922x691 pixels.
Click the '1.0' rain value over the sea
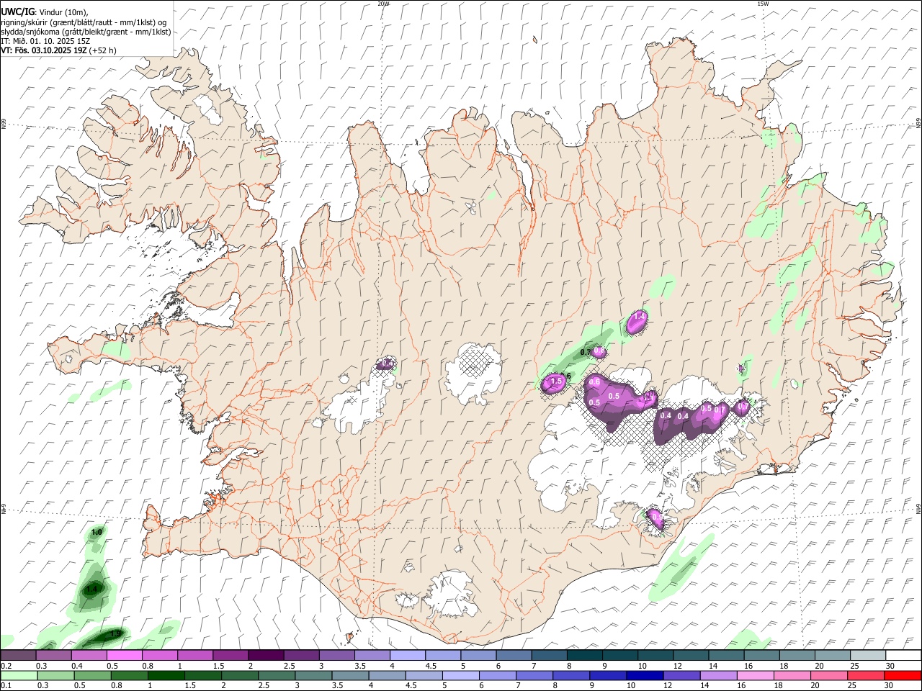pyautogui.click(x=97, y=531)
